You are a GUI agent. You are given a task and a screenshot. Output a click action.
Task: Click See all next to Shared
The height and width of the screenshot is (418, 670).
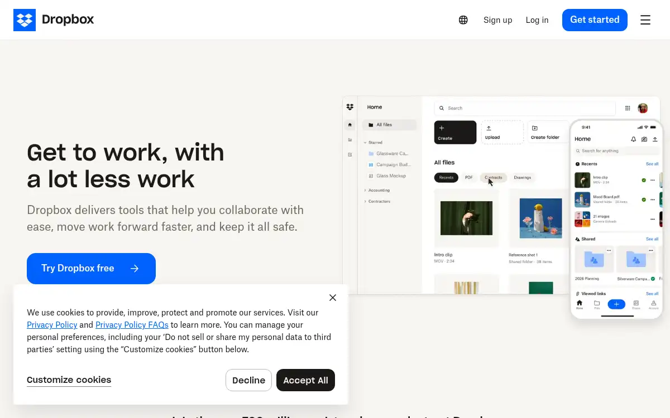(652, 239)
